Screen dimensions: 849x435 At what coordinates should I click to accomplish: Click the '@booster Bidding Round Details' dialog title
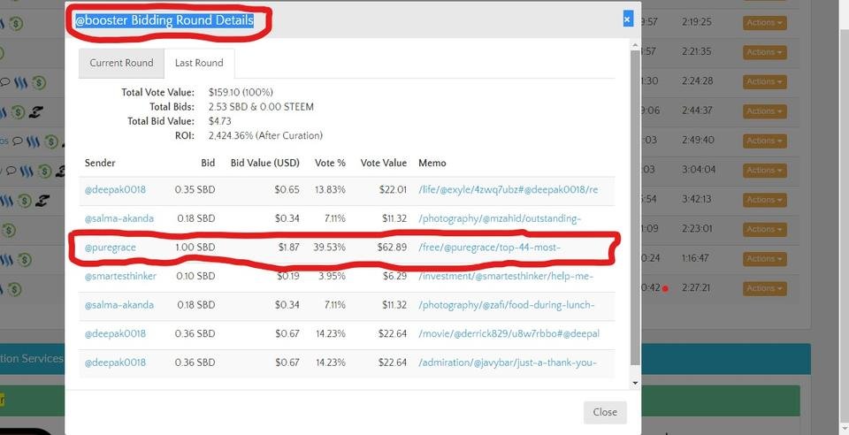pyautogui.click(x=164, y=20)
